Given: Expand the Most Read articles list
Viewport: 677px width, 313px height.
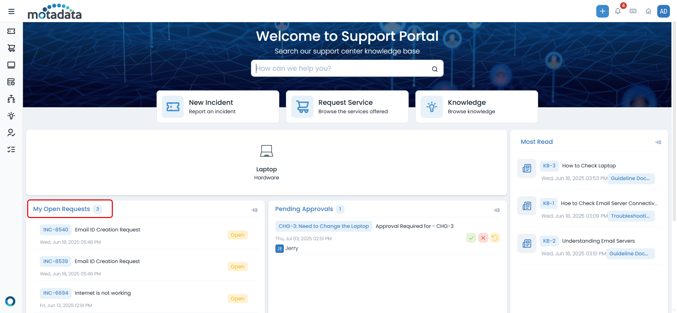Looking at the screenshot, I should tap(658, 142).
